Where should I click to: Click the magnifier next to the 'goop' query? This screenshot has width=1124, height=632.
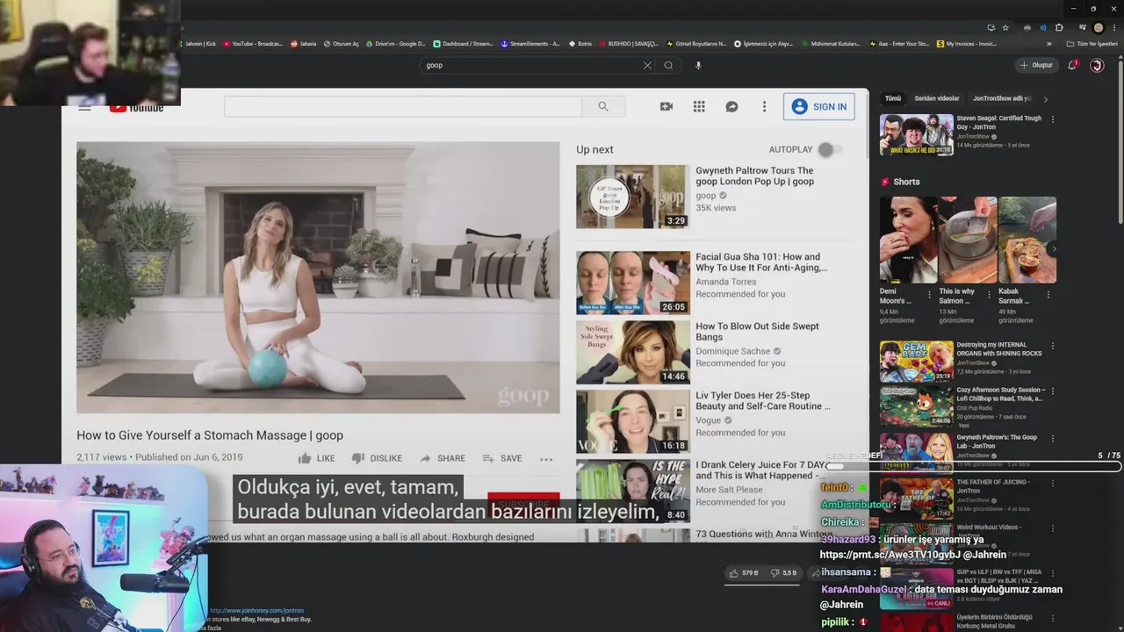(x=668, y=65)
